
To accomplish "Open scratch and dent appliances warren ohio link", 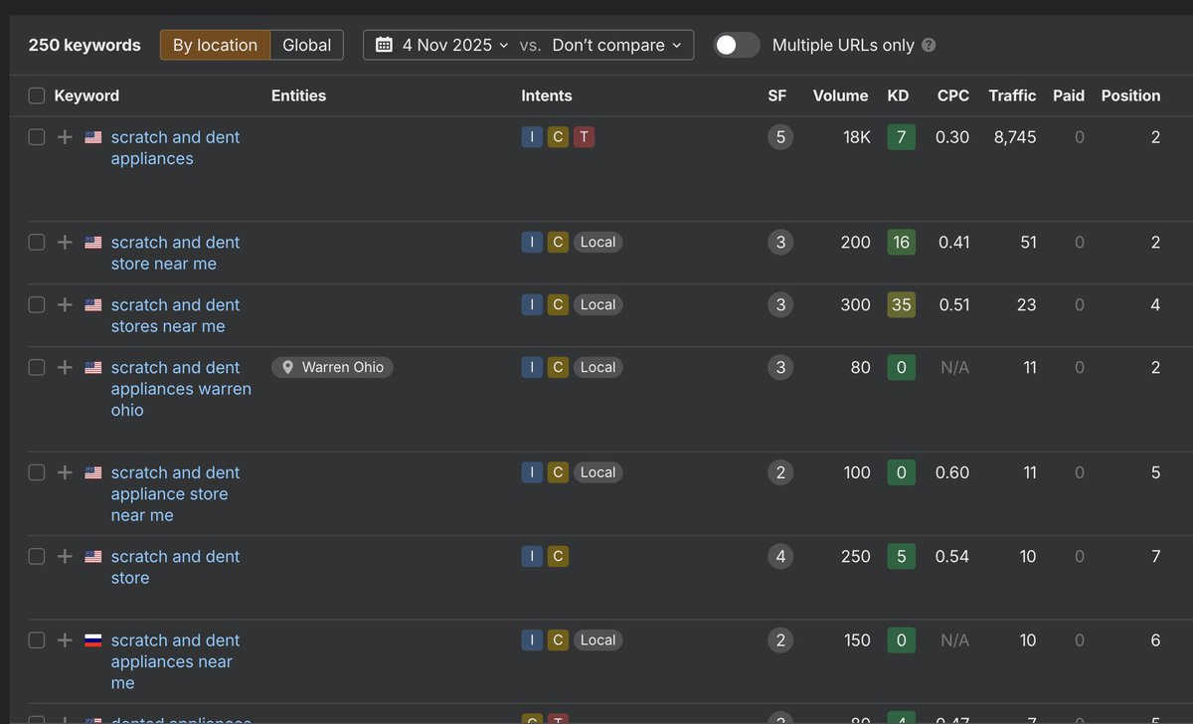I will coord(181,389).
